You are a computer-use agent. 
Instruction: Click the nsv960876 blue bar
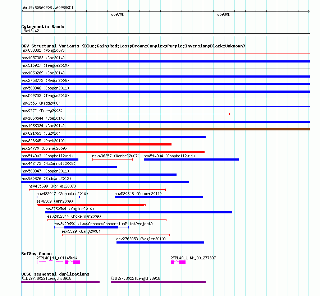(x=105, y=182)
